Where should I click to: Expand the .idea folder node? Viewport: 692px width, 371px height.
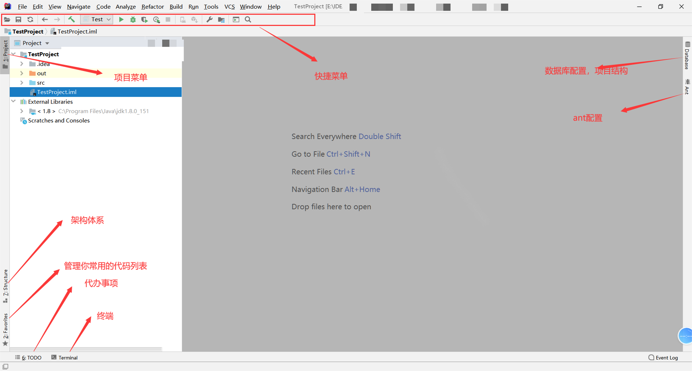[x=22, y=64]
